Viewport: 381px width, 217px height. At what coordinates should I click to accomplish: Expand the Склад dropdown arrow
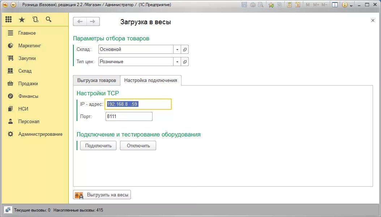coord(177,49)
